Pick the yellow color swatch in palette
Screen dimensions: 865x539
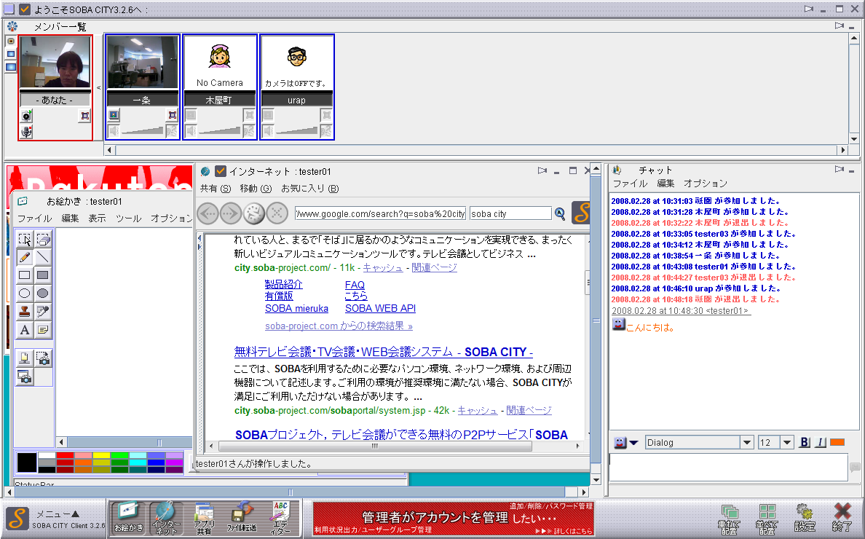[101, 455]
